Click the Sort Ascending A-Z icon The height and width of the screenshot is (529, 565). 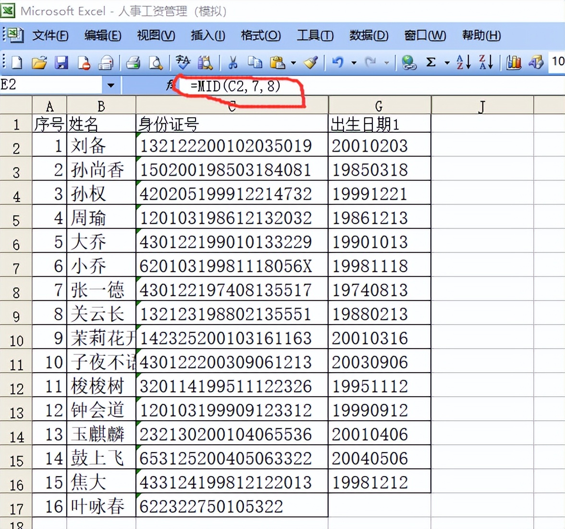click(x=463, y=62)
